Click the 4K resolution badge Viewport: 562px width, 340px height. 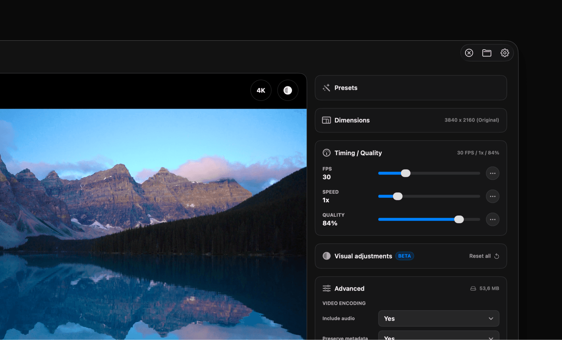click(261, 90)
